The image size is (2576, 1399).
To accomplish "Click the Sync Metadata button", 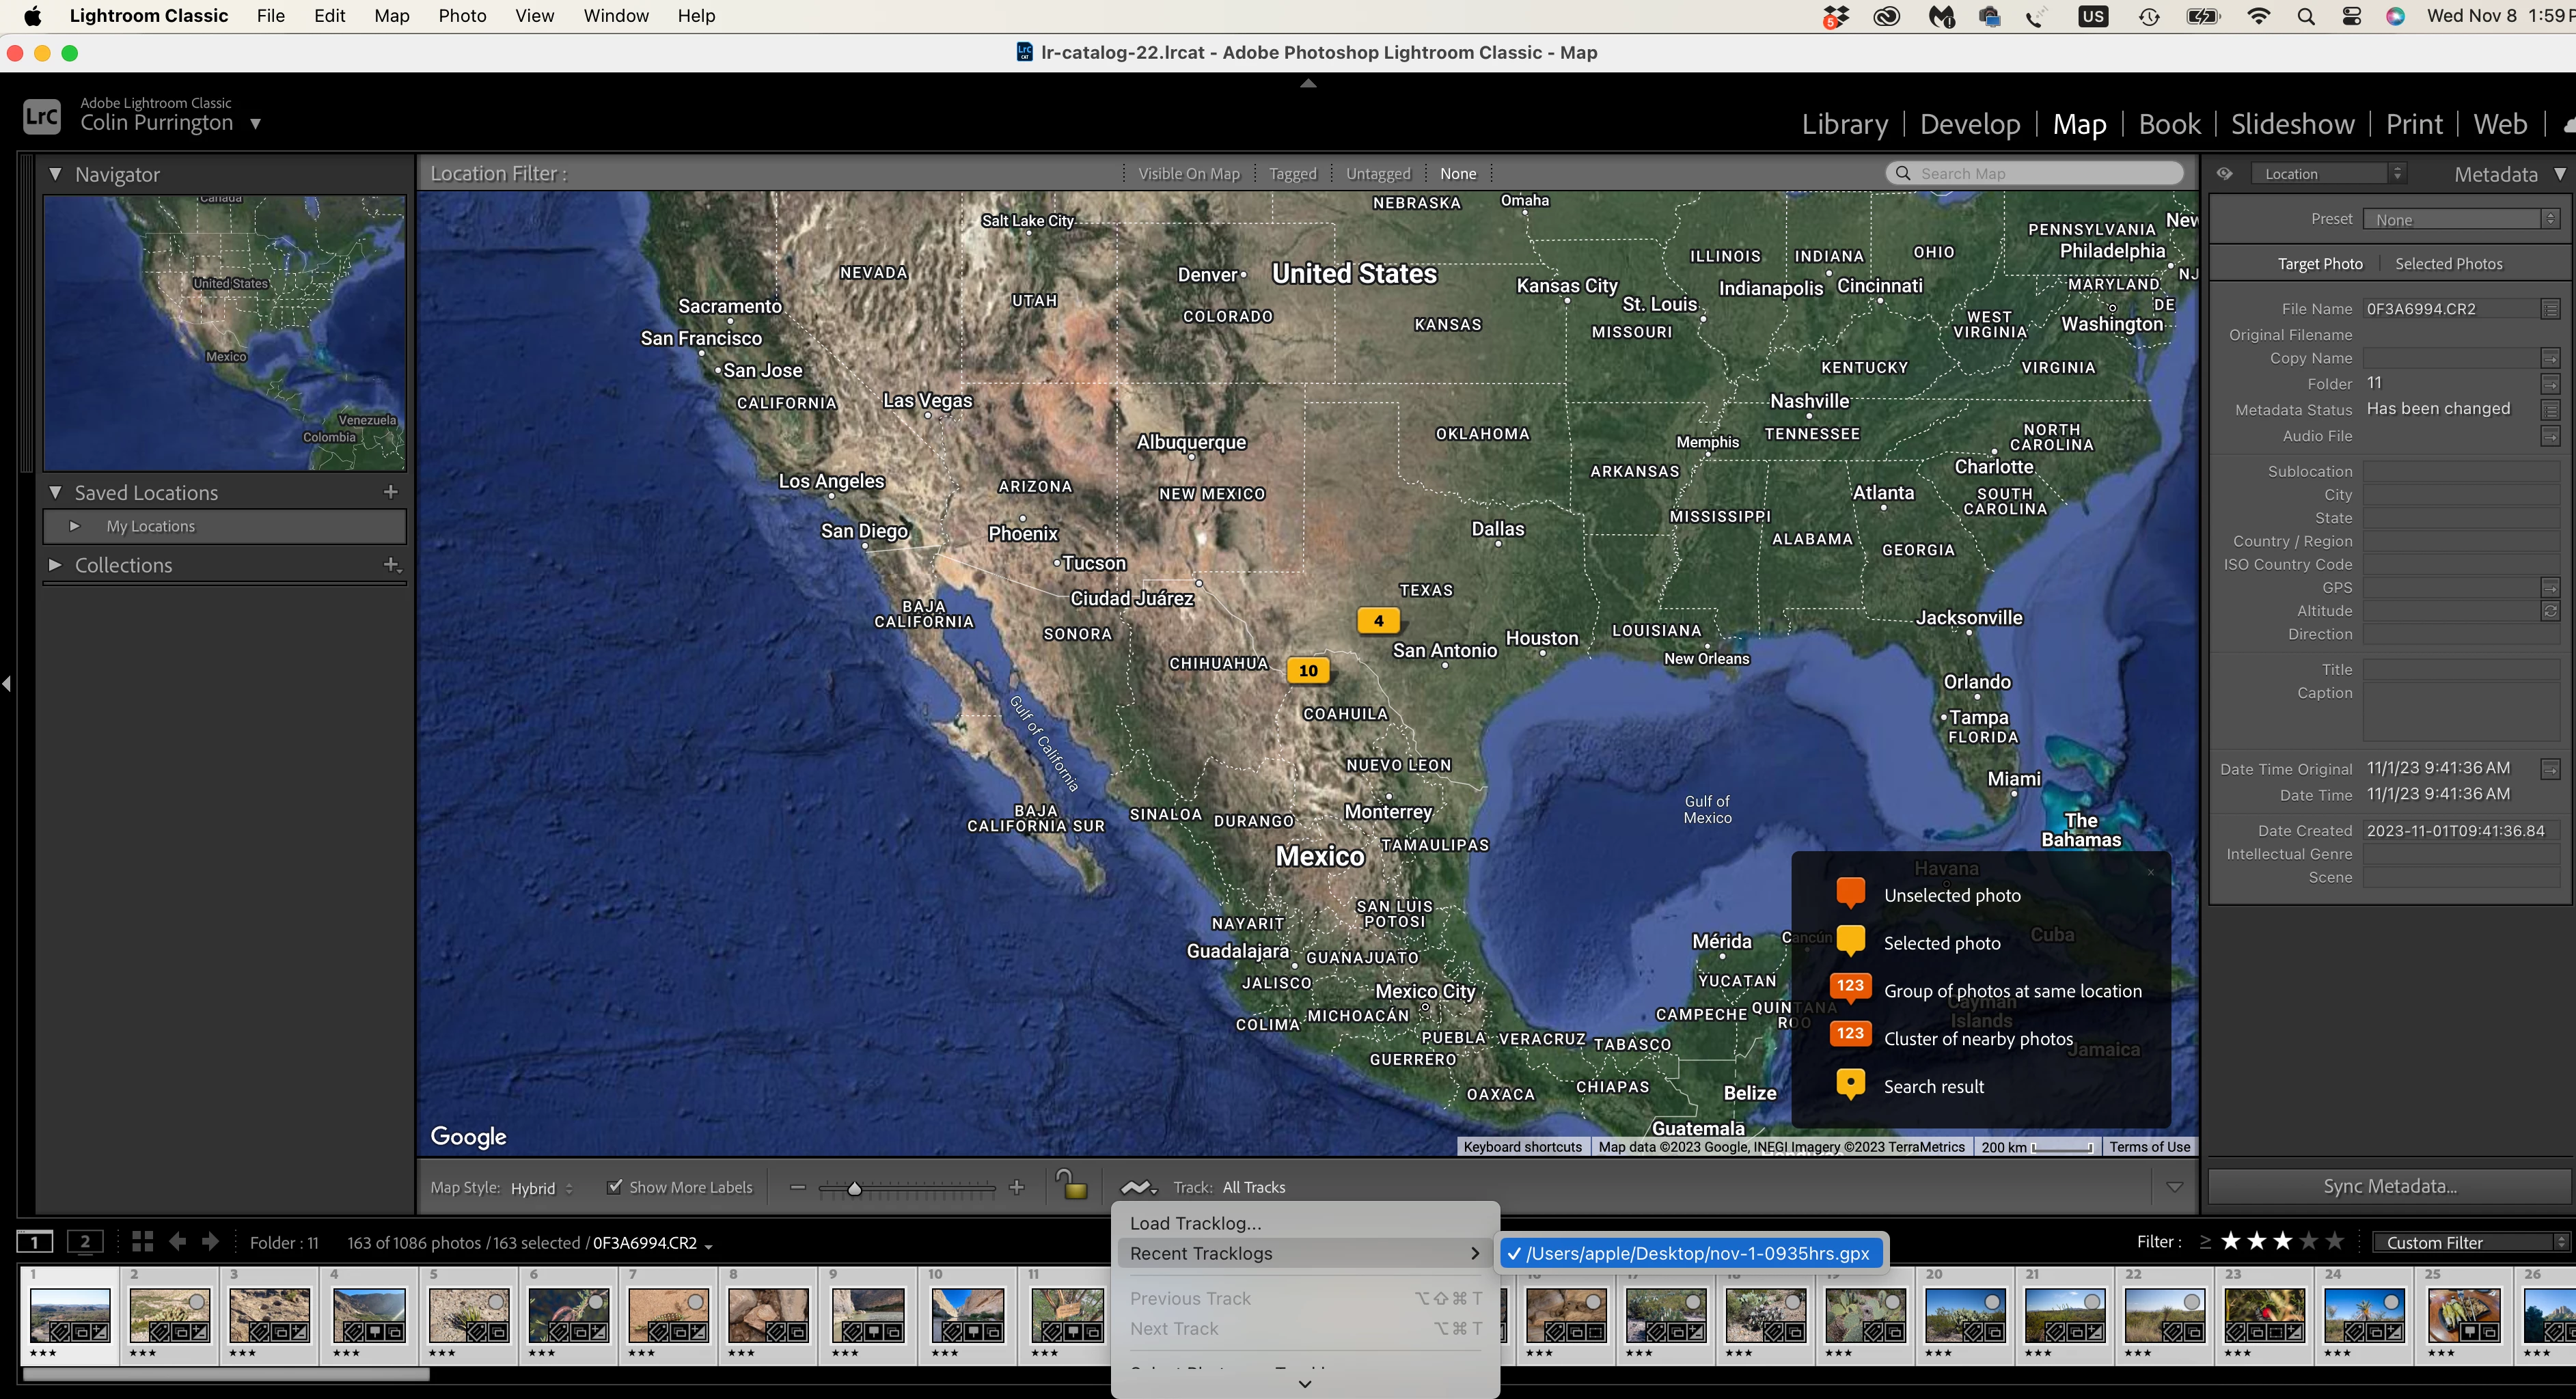I will click(2390, 1186).
